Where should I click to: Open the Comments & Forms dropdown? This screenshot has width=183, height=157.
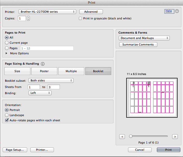pyautogui.click(x=144, y=38)
